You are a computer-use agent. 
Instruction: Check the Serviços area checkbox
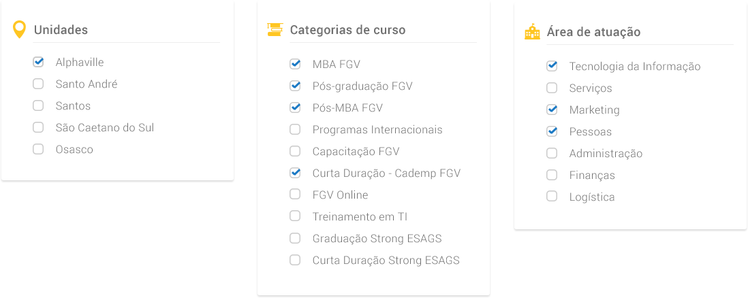552,88
